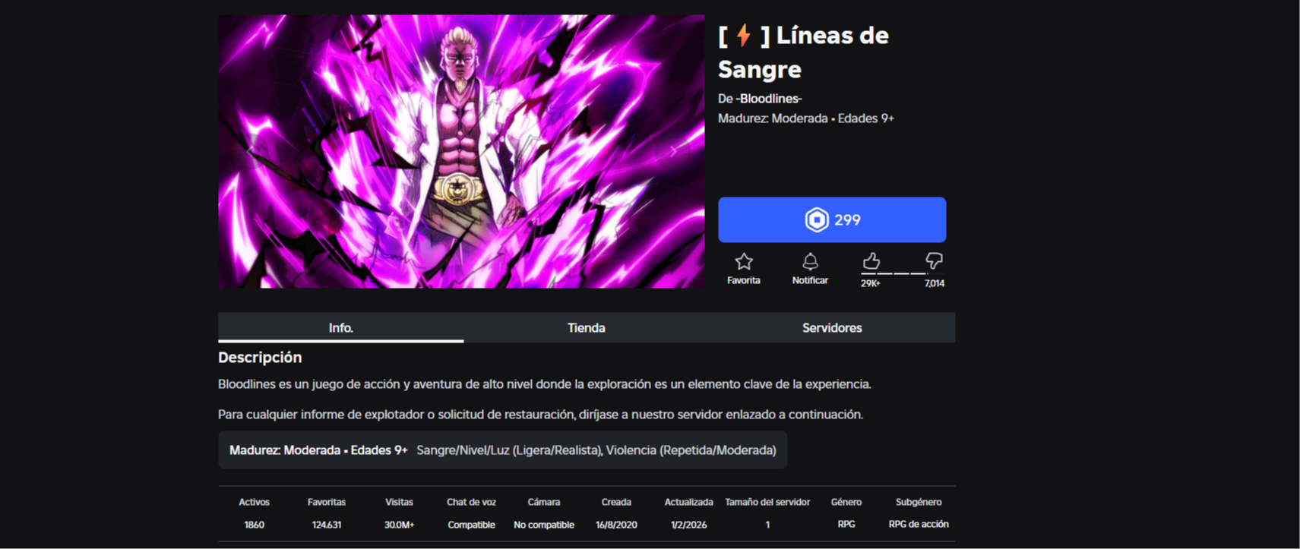Switch to the Tienda tab

coord(586,328)
